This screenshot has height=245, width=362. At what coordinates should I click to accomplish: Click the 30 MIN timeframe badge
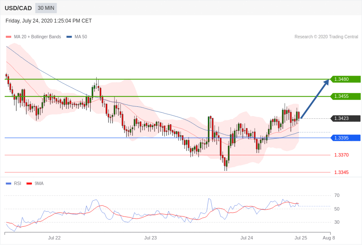pos(46,8)
